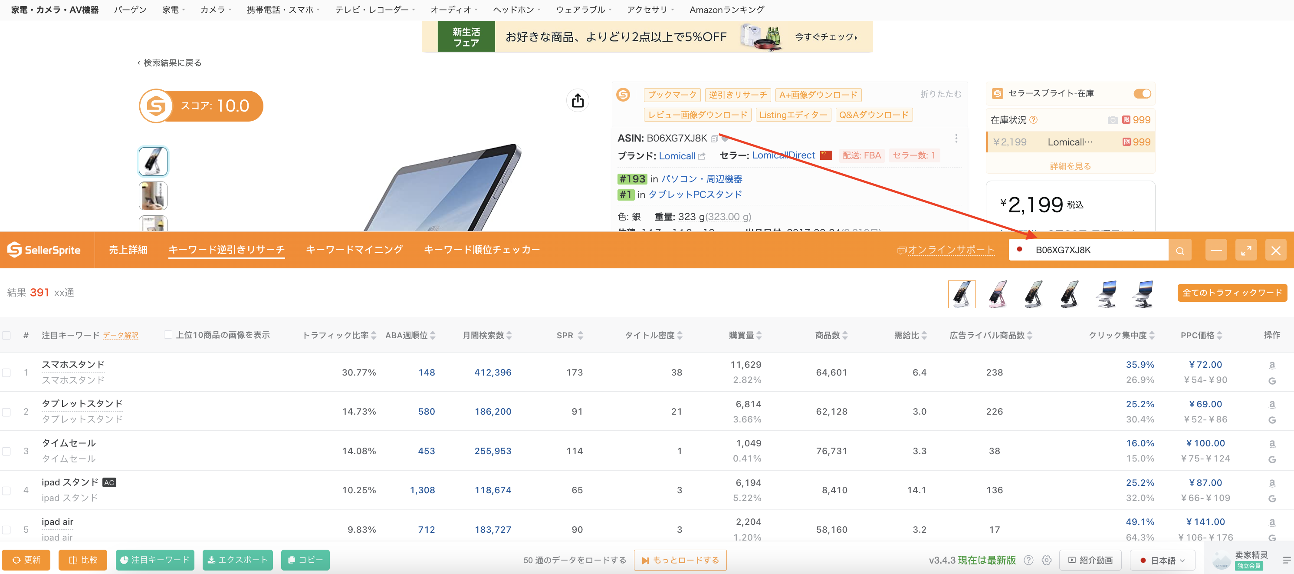
Task: Click the 更新 button
Action: click(x=26, y=560)
